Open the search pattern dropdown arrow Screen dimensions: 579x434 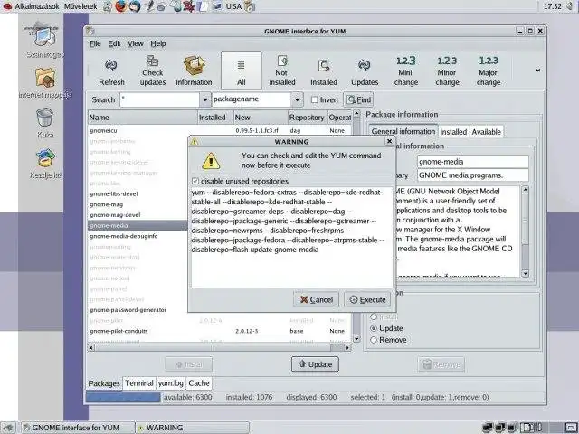[205, 99]
